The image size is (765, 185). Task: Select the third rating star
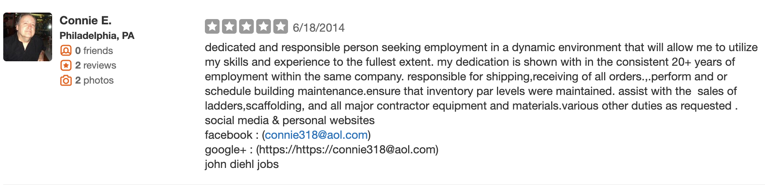[x=246, y=27]
